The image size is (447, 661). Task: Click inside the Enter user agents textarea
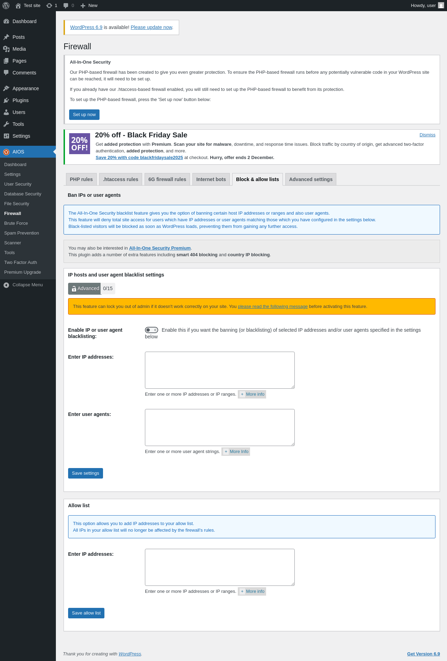(x=220, y=428)
